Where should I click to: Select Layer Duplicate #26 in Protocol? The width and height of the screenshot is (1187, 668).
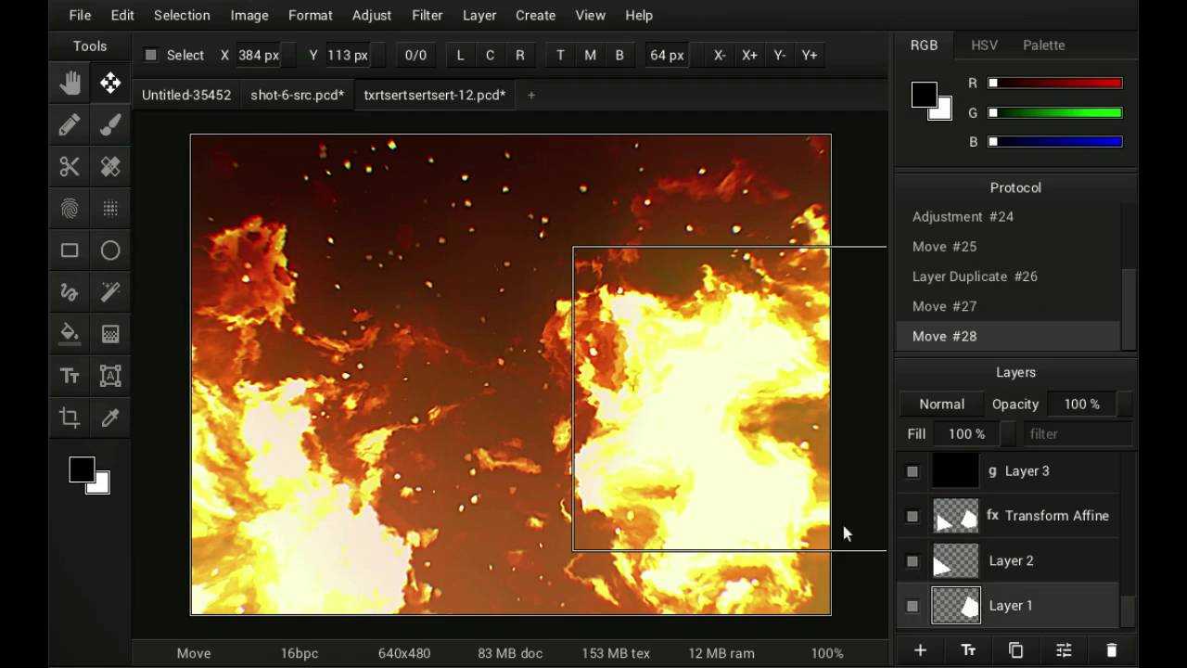(x=975, y=276)
